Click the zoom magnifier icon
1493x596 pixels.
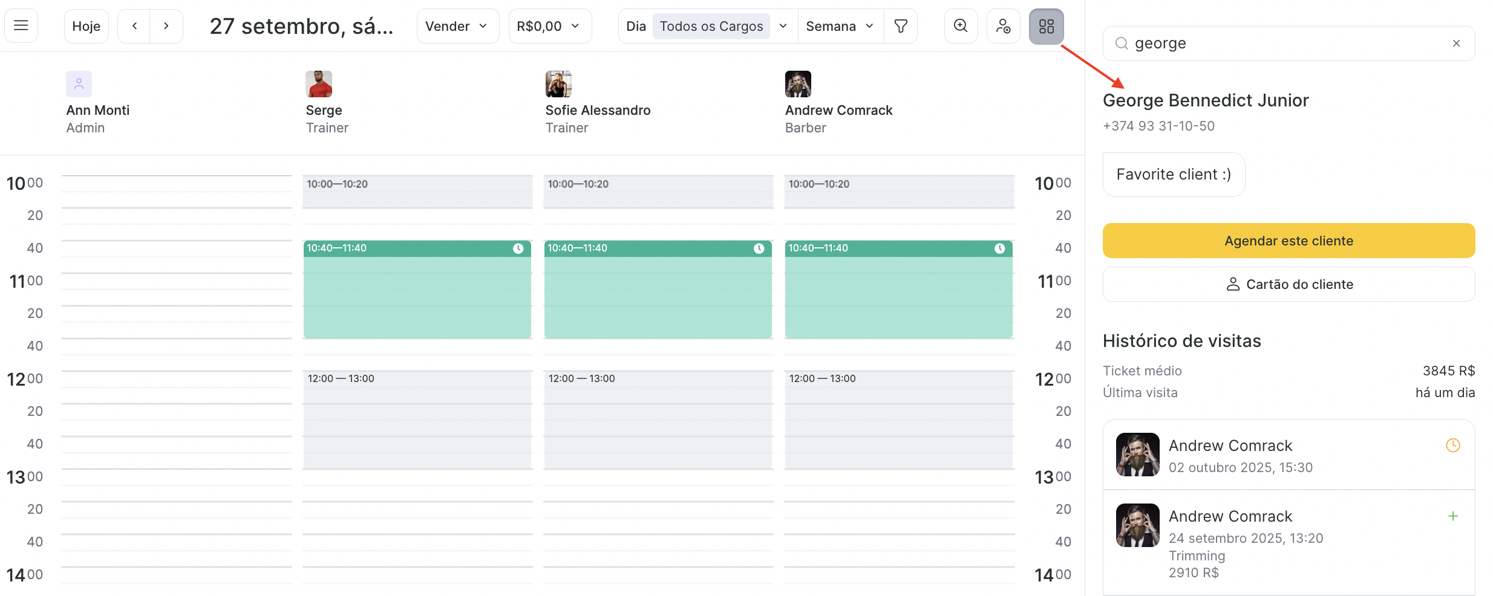point(960,26)
